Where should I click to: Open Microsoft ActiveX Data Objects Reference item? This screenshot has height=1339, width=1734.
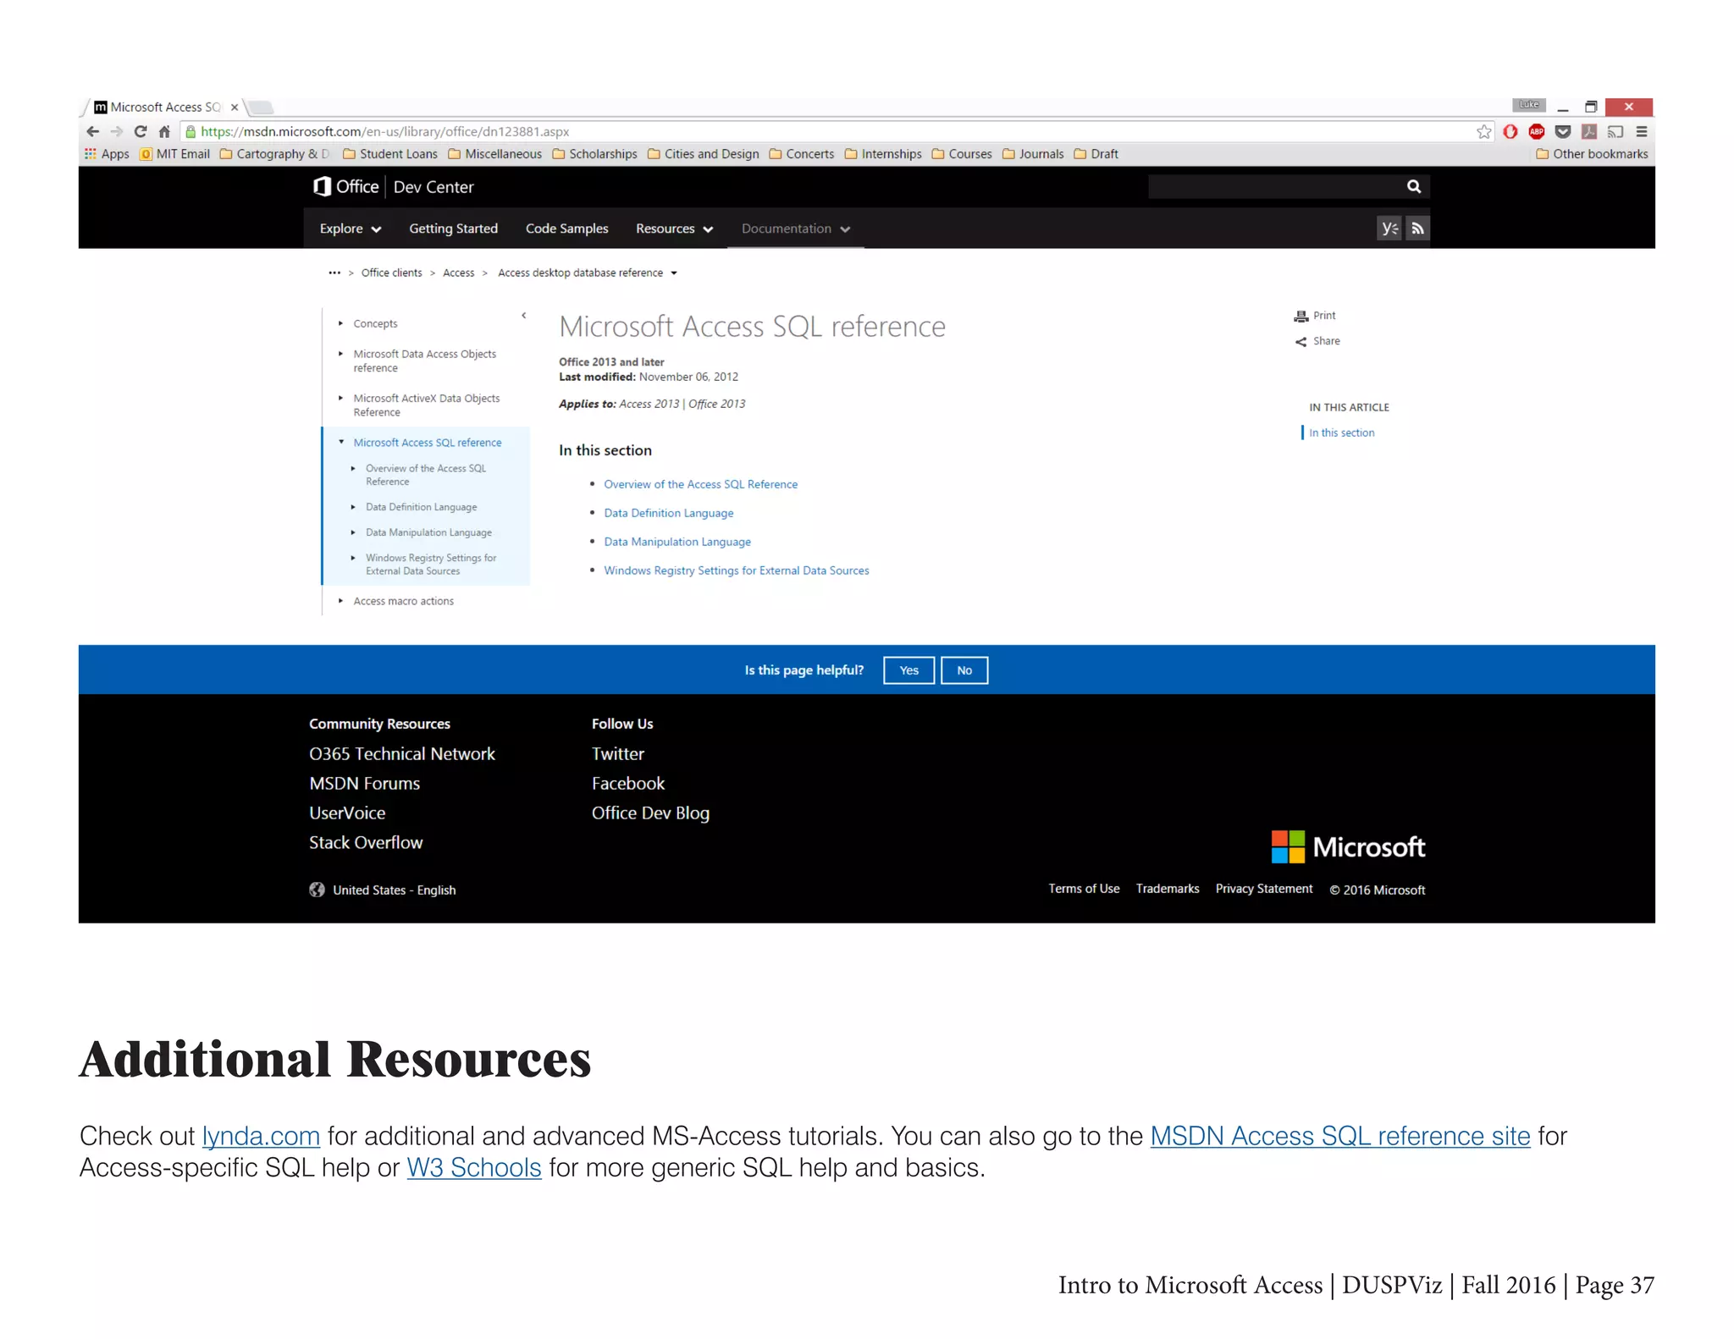click(426, 405)
